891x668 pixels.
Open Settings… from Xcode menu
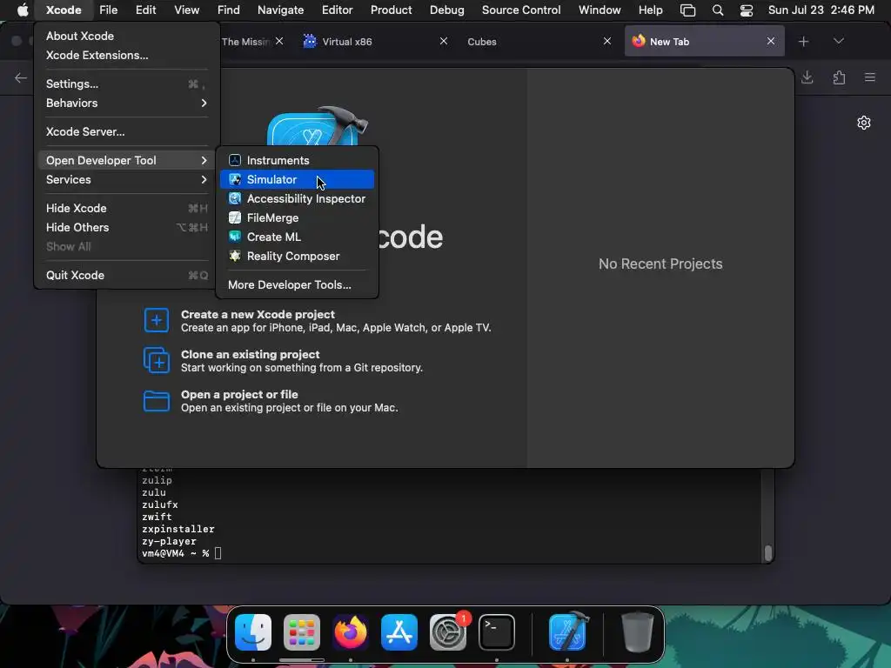coord(126,83)
